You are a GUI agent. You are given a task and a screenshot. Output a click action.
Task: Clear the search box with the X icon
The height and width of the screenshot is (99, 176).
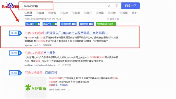click(x=109, y=6)
